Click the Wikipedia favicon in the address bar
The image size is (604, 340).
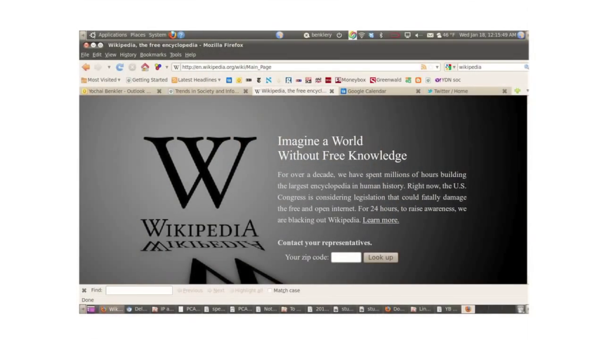pos(176,67)
